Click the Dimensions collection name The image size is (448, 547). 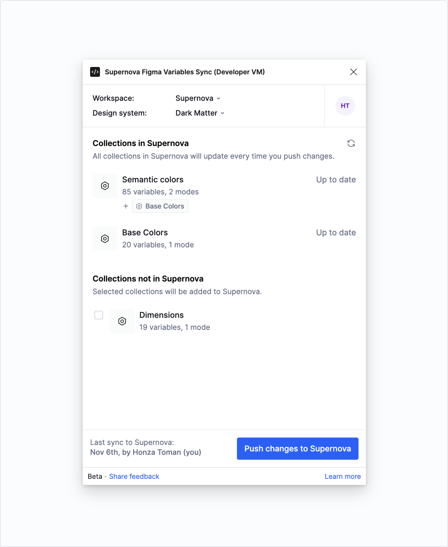(161, 315)
